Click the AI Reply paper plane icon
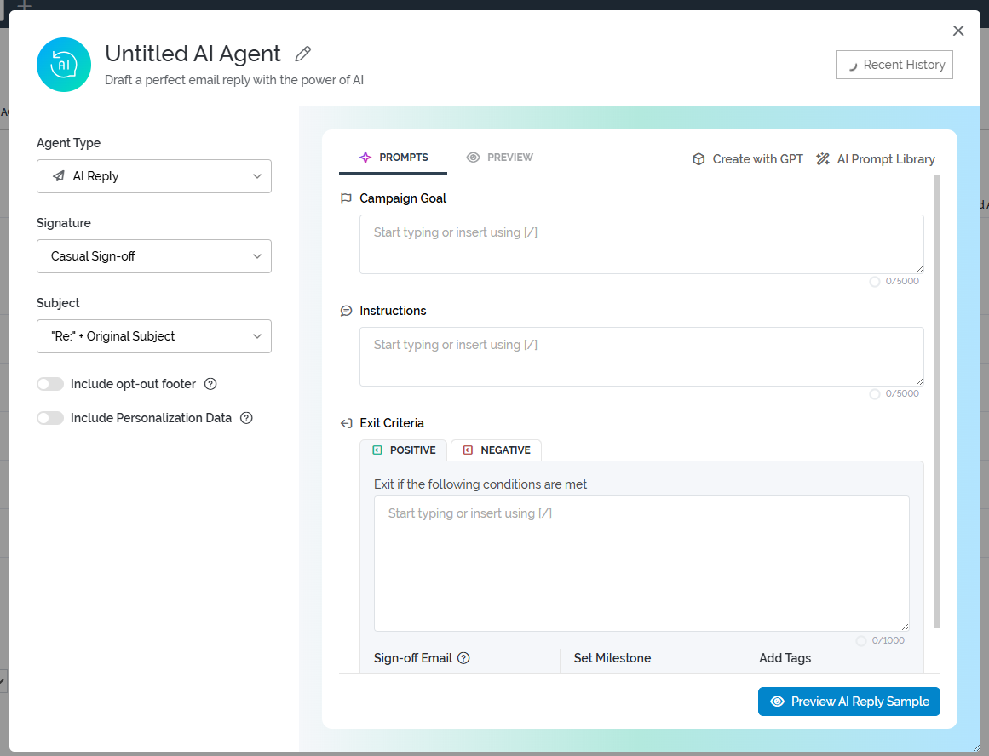The height and width of the screenshot is (756, 989). coord(59,176)
